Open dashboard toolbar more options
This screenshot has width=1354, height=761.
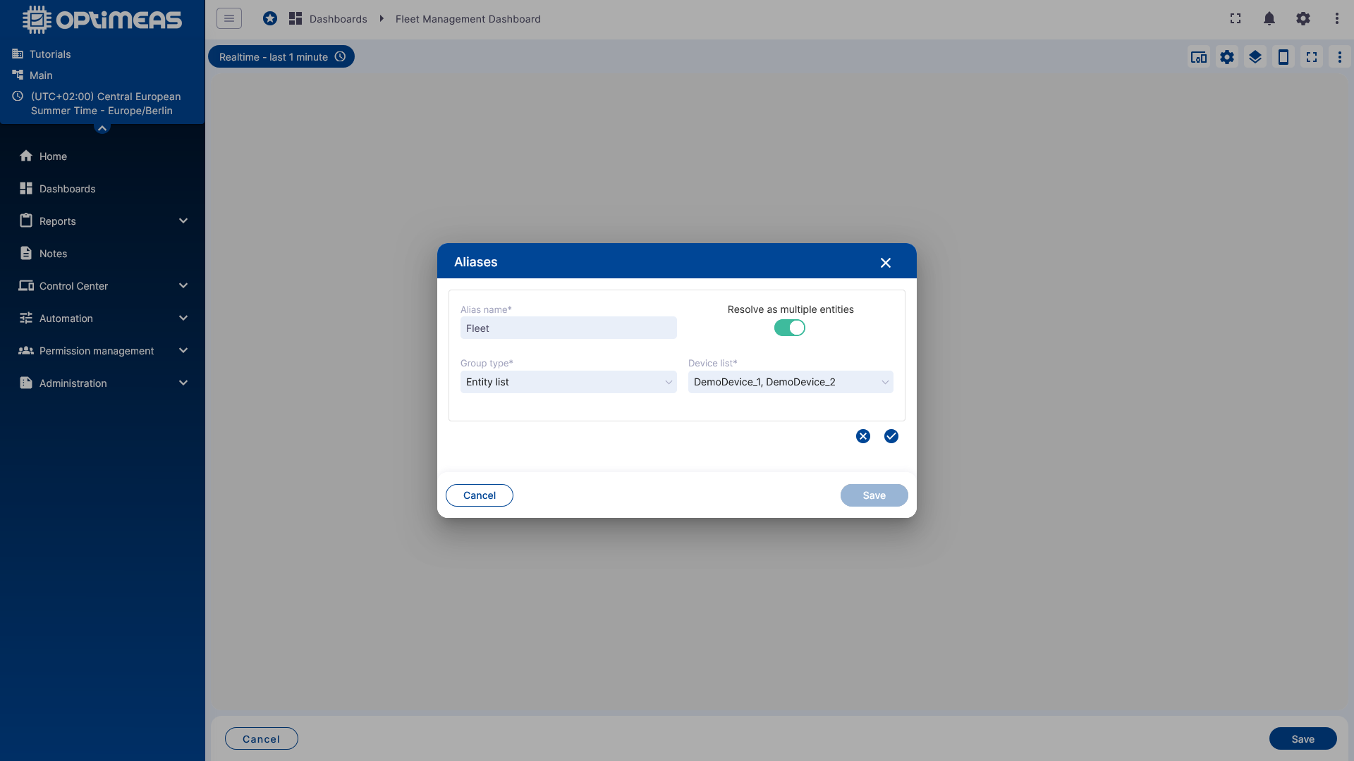1340,57
